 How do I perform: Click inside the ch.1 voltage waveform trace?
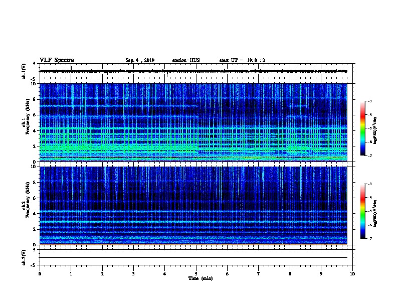[x=193, y=71]
